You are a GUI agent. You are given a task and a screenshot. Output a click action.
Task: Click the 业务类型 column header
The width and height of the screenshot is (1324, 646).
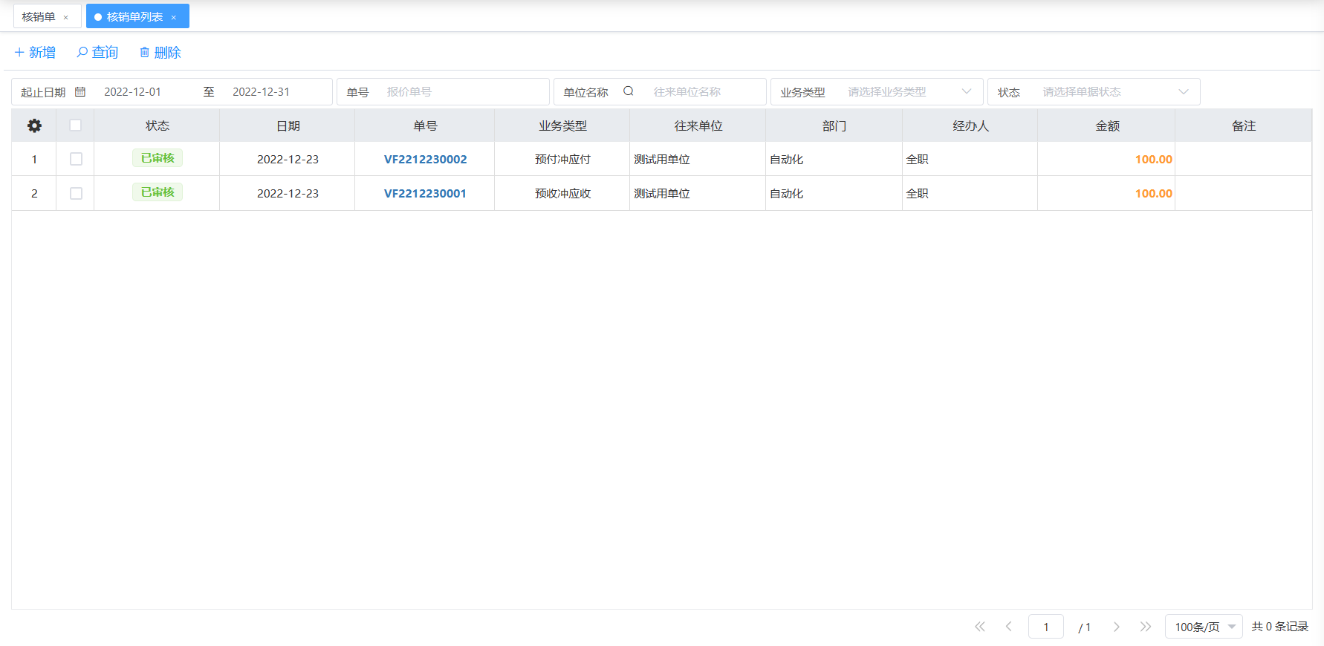562,125
